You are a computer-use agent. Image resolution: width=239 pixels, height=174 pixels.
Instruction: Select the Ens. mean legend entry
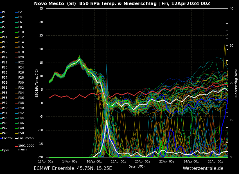point(26,138)
